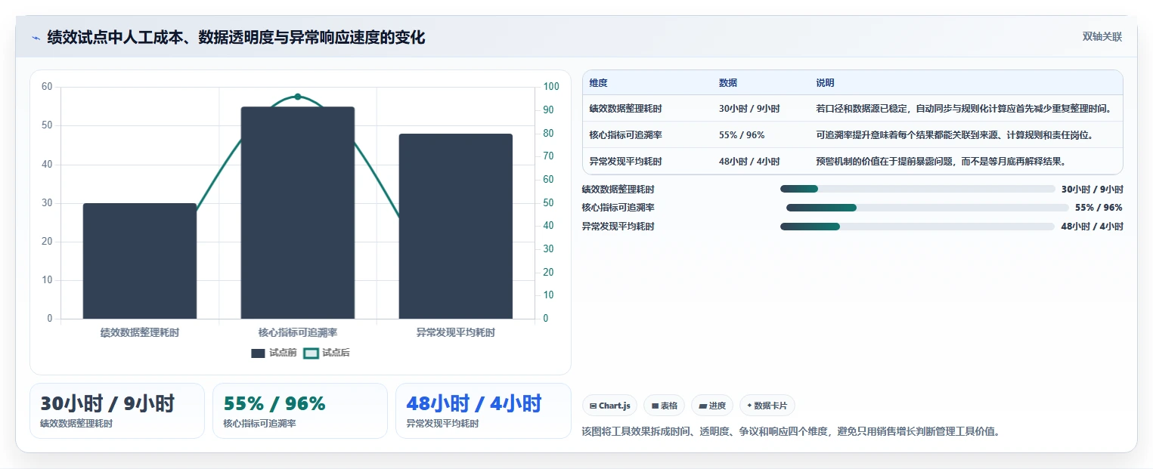The height and width of the screenshot is (469, 1153).
Task: Click the teal 试点后 legend color box
Action: (311, 353)
